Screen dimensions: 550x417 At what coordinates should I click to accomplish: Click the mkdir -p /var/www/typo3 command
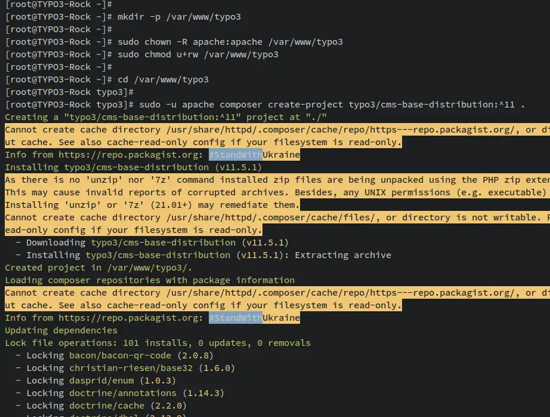(179, 17)
